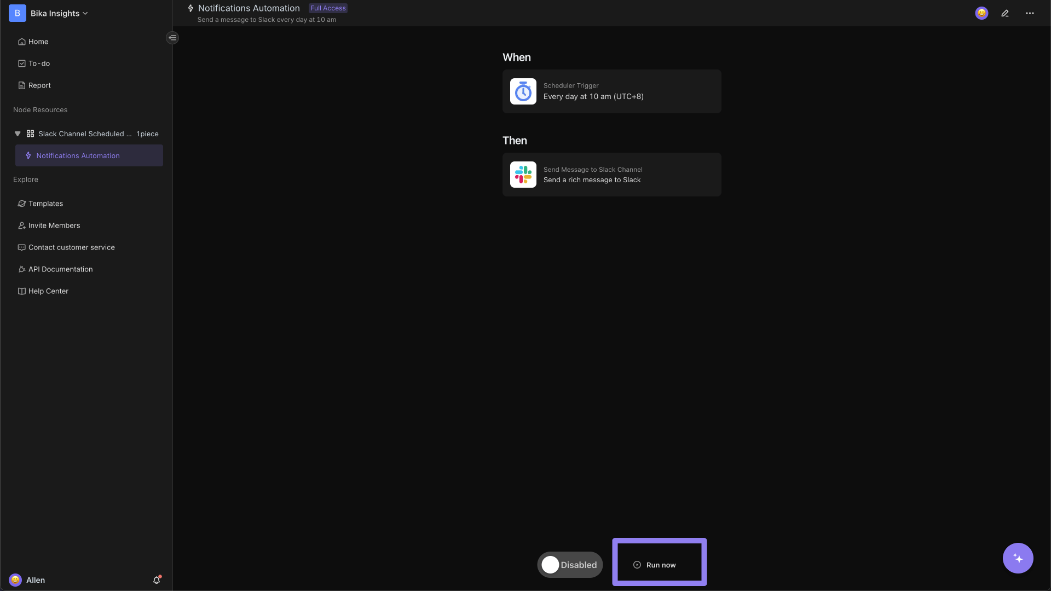Open Help Center from sidebar
Screen dimensions: 1051x591
[x=48, y=292]
